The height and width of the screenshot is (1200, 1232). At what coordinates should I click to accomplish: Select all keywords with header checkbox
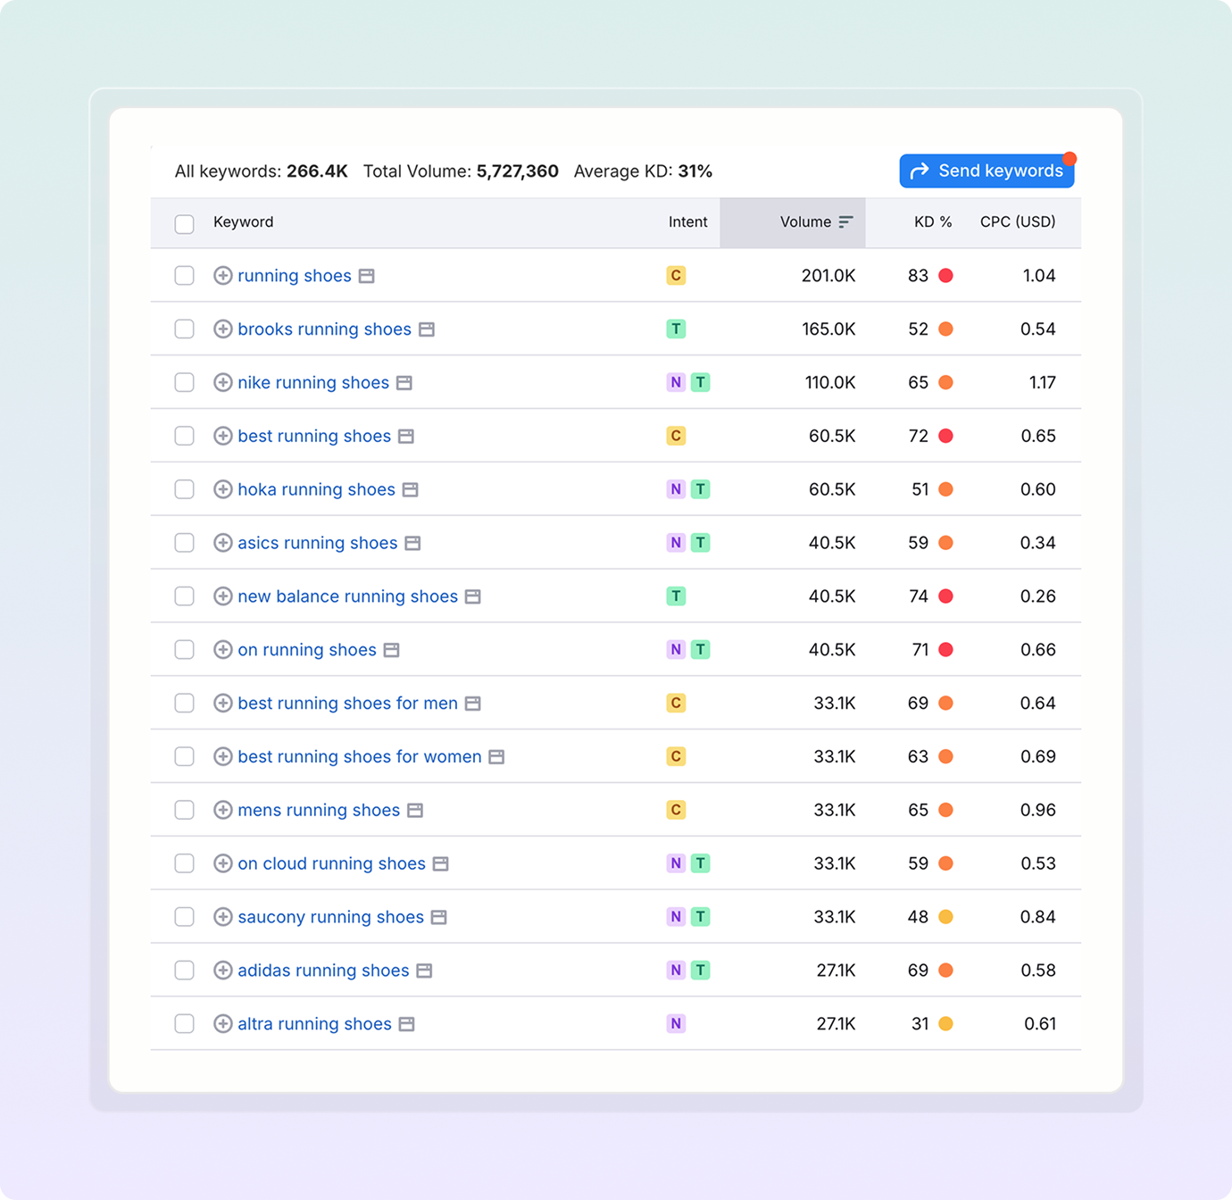185,224
